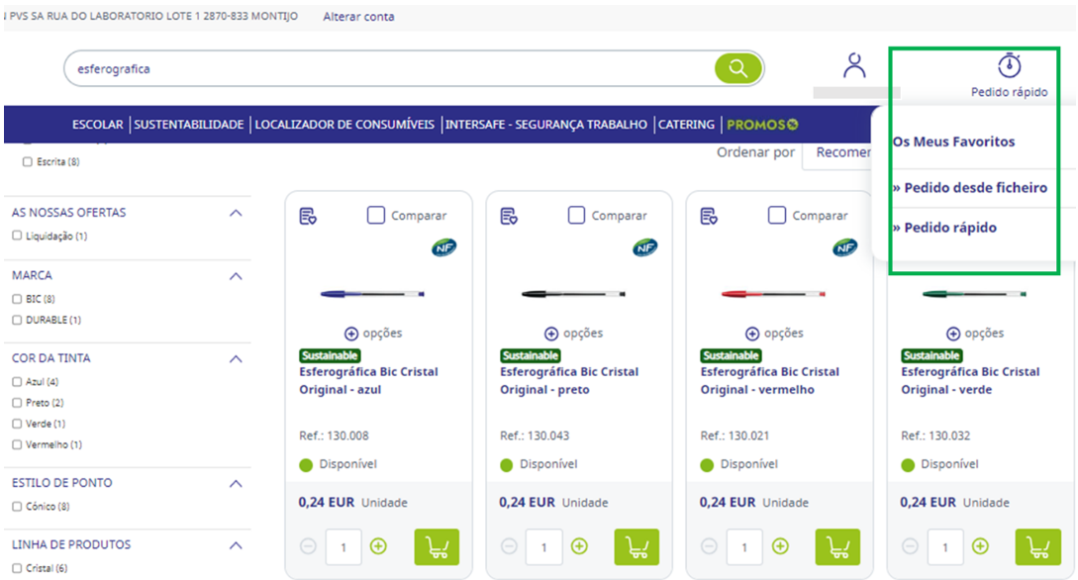Filter by brand BIC (8)
This screenshot has width=1078, height=580.
pos(17,299)
